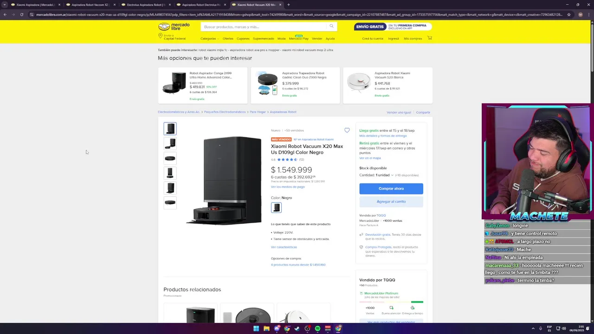Click Ver características link
Viewport: 594px width, 334px height.
(284, 247)
